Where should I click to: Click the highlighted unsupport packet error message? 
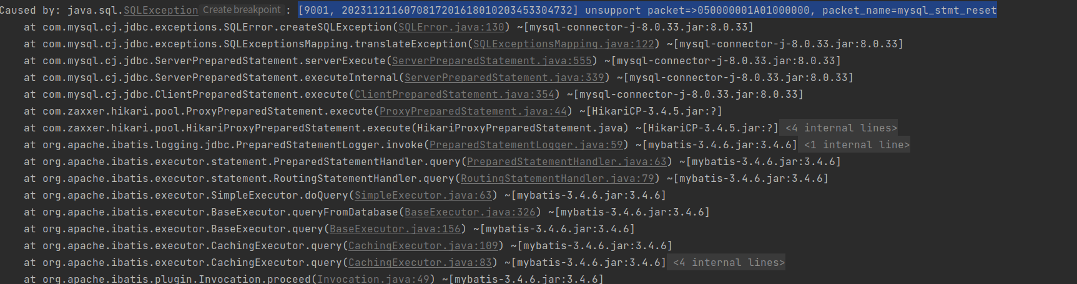point(647,11)
